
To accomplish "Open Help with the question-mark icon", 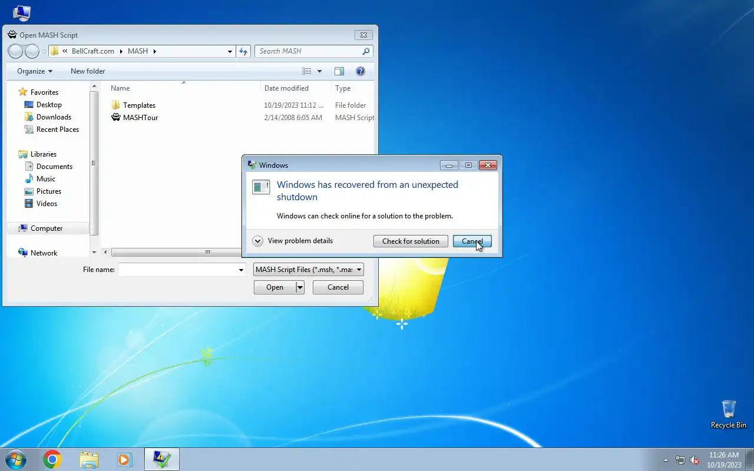I will point(361,71).
